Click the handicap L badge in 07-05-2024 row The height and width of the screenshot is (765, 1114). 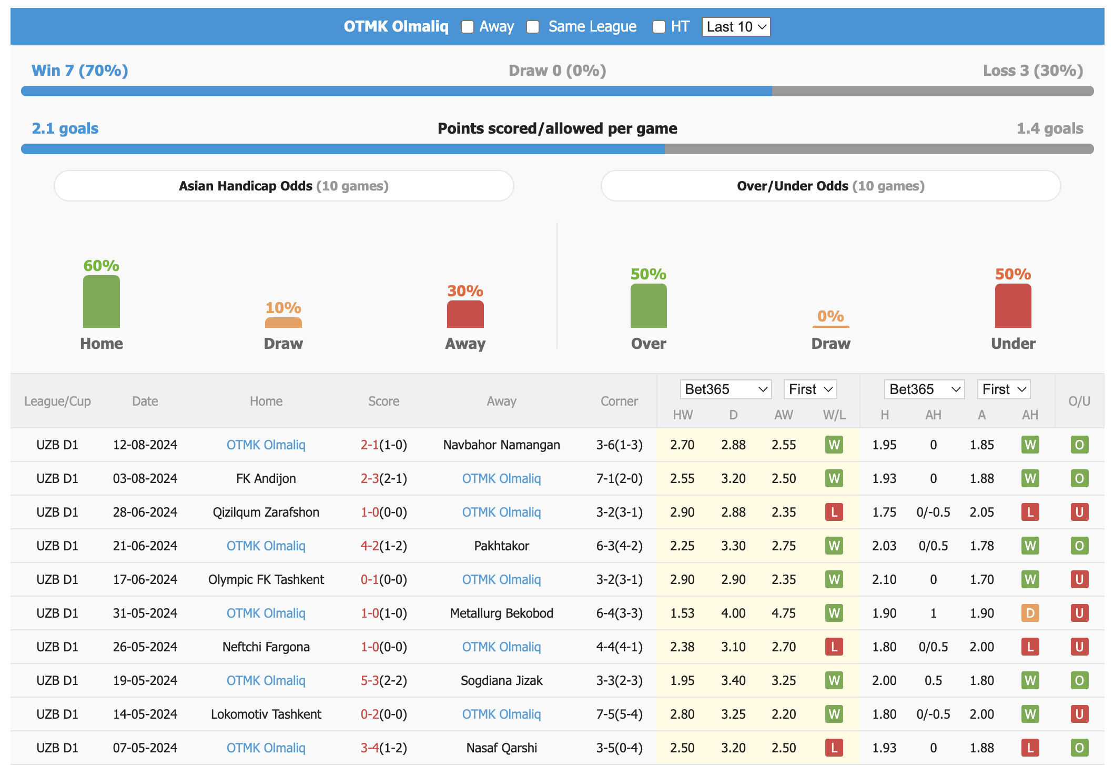coord(1030,748)
